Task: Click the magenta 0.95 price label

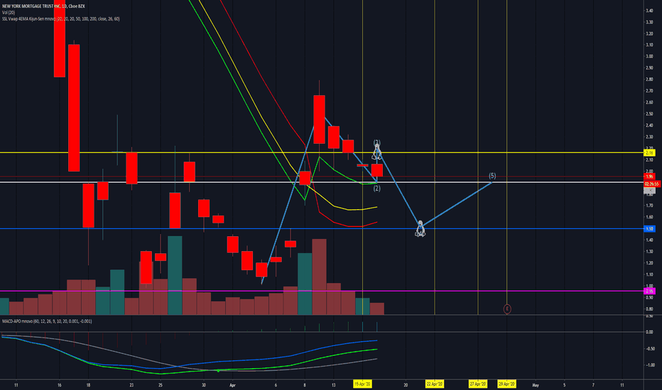Action: (x=649, y=291)
